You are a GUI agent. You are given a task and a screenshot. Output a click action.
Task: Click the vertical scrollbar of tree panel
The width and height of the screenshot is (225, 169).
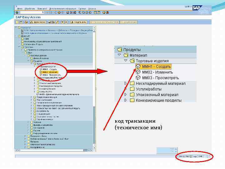(x=94, y=88)
